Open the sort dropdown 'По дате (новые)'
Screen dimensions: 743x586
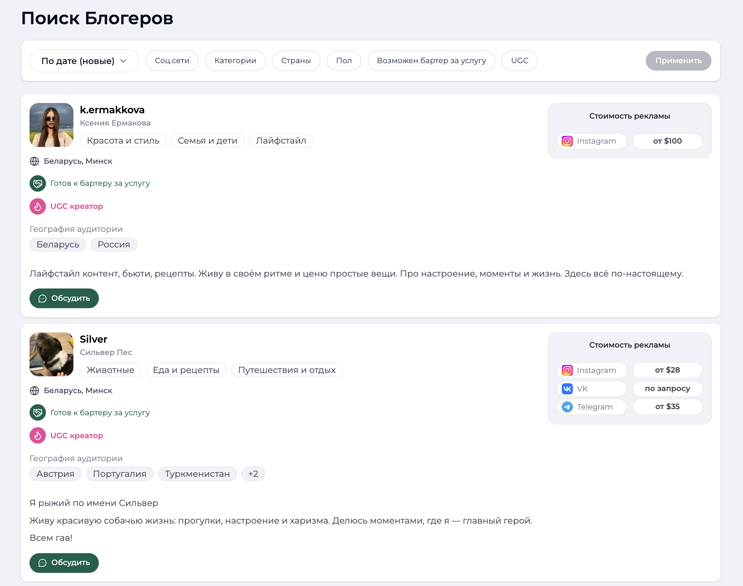point(84,61)
